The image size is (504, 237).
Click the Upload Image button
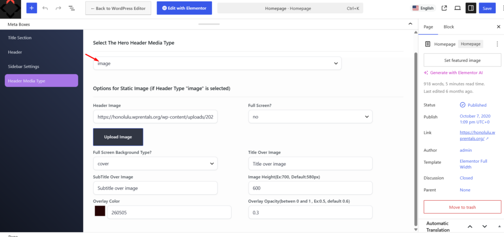point(118,137)
